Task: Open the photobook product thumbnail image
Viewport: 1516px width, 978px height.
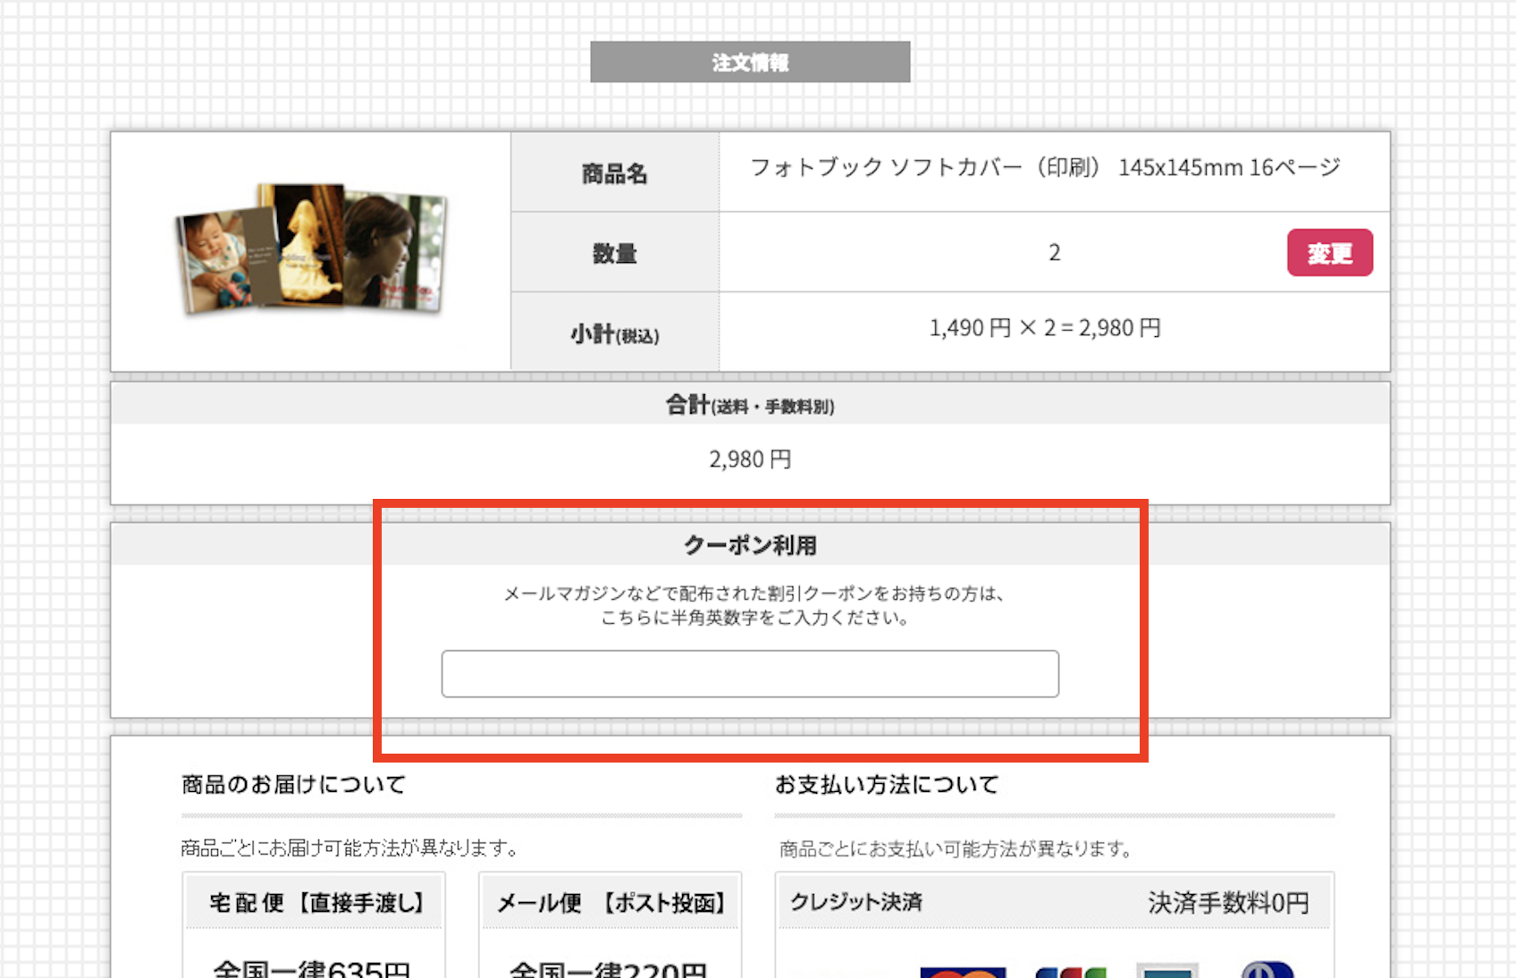Action: (311, 249)
